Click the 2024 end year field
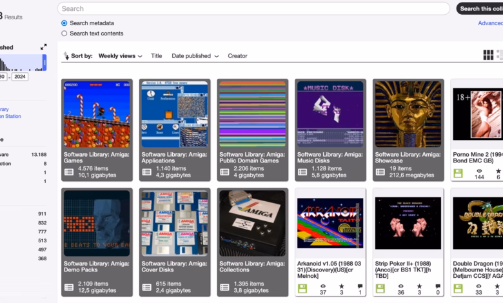This screenshot has width=503, height=303. coord(20,77)
